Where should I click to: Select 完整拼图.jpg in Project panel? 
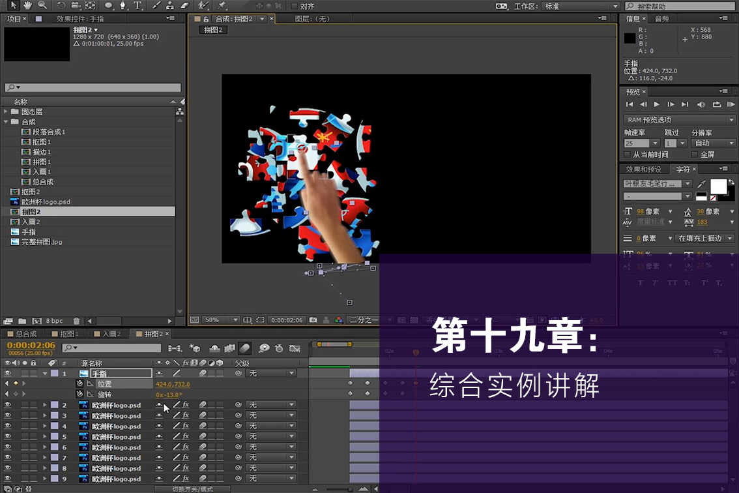[x=42, y=242]
